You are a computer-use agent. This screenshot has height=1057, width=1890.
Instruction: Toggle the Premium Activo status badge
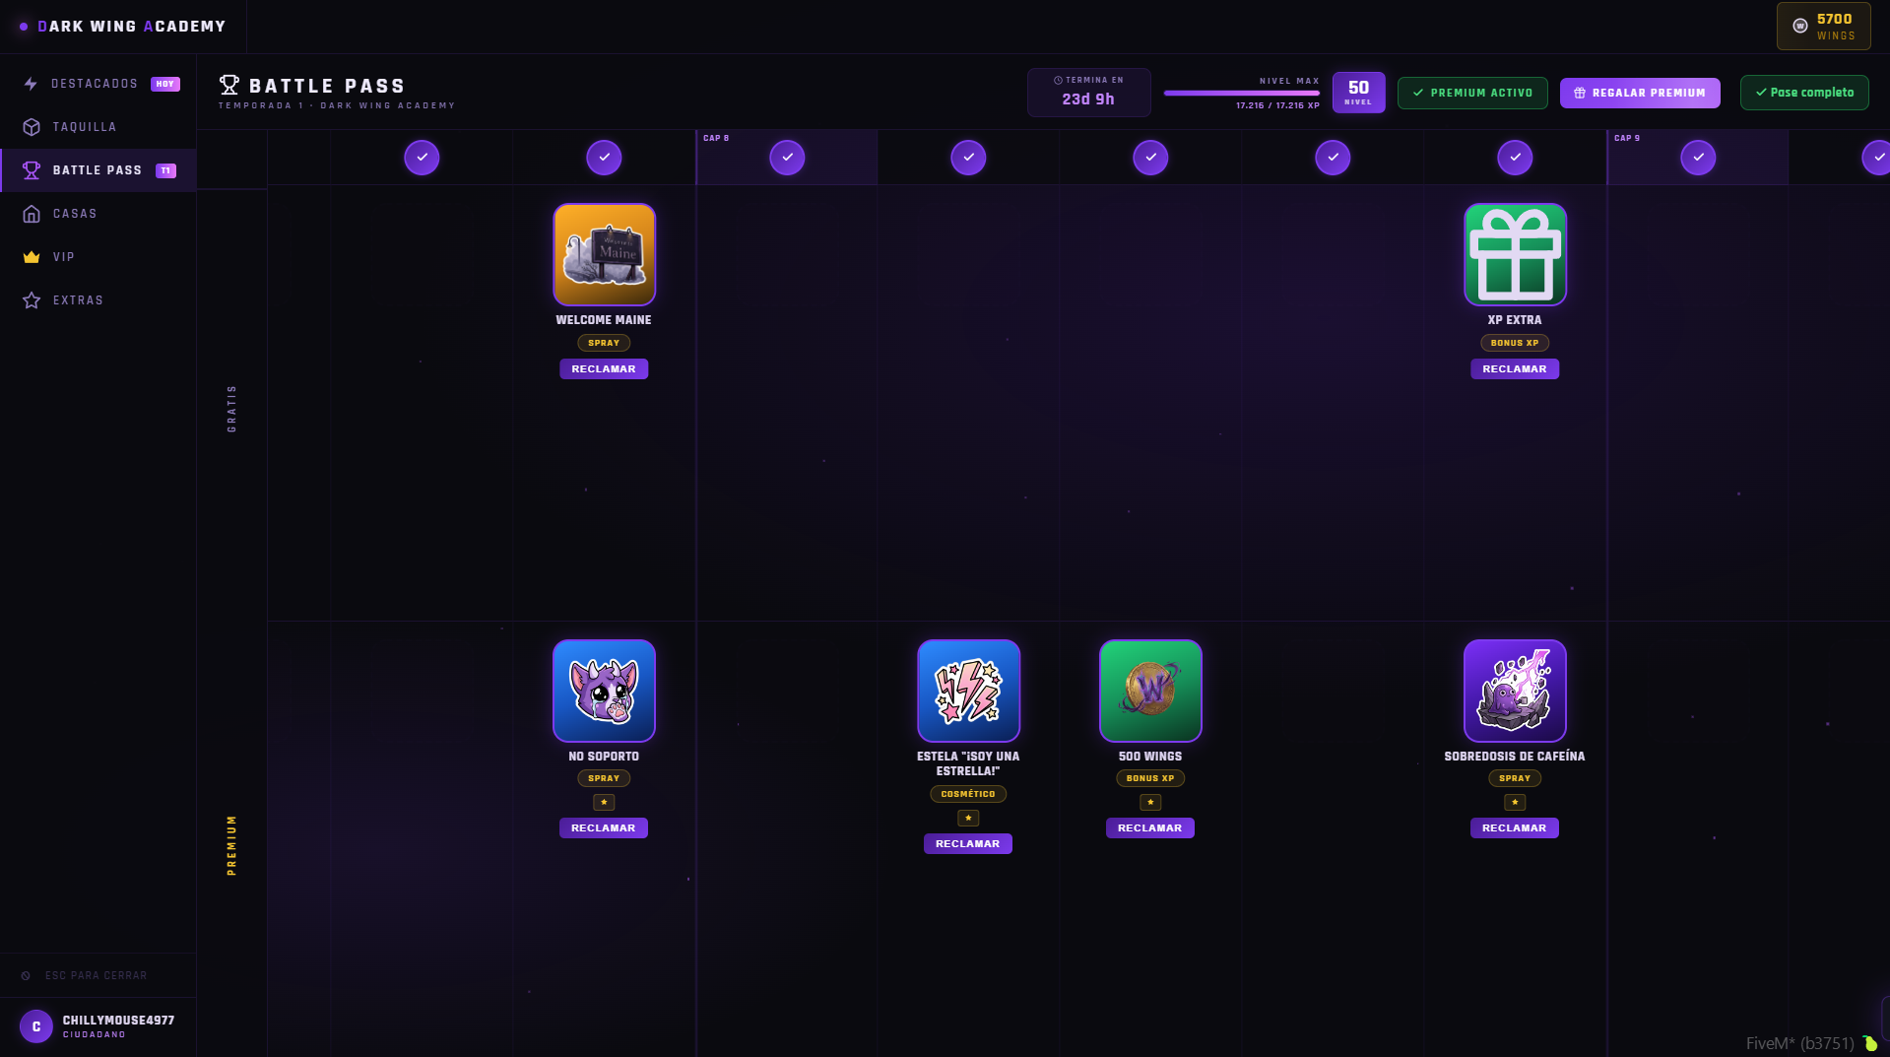(1472, 93)
